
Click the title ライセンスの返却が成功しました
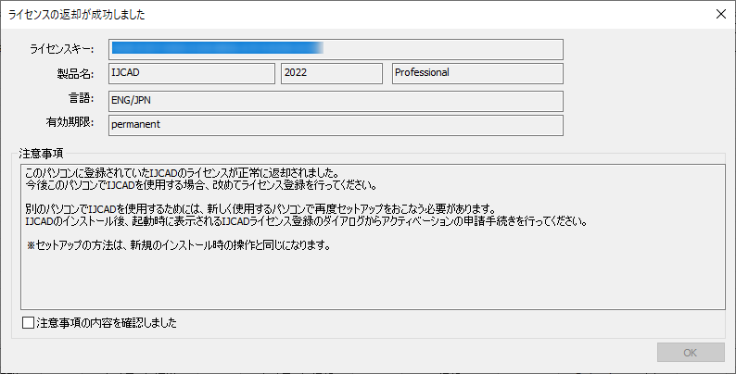click(x=77, y=15)
